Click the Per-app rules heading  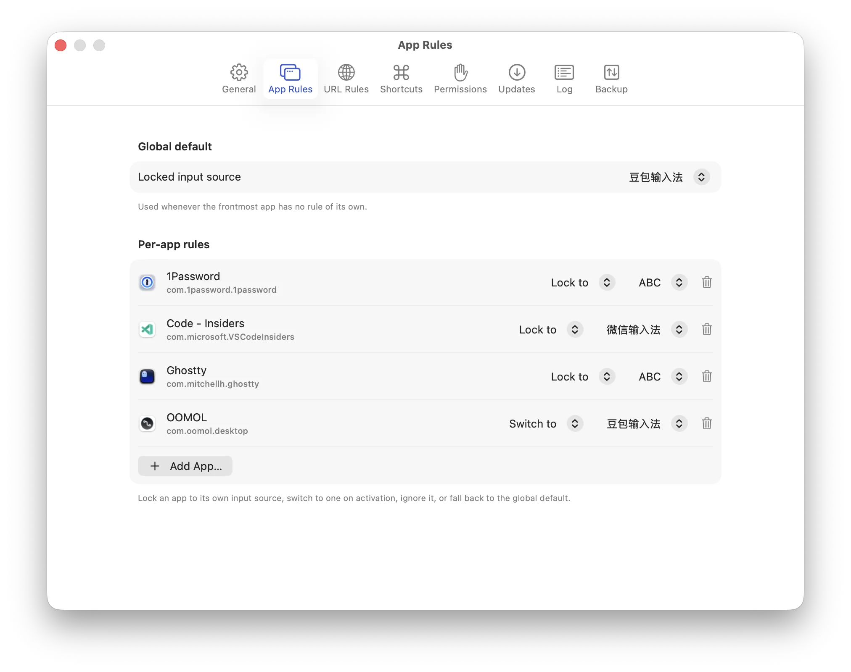(x=174, y=244)
